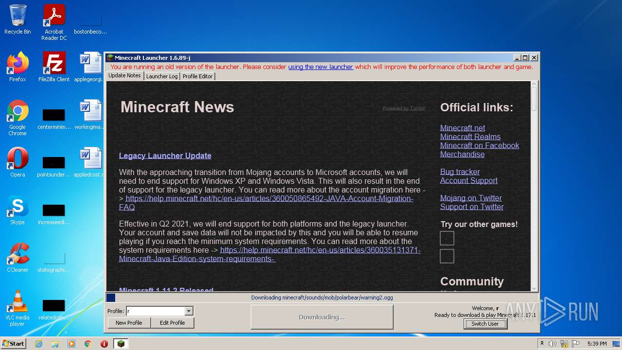
Task: Open Account Support link
Action: pyautogui.click(x=469, y=180)
